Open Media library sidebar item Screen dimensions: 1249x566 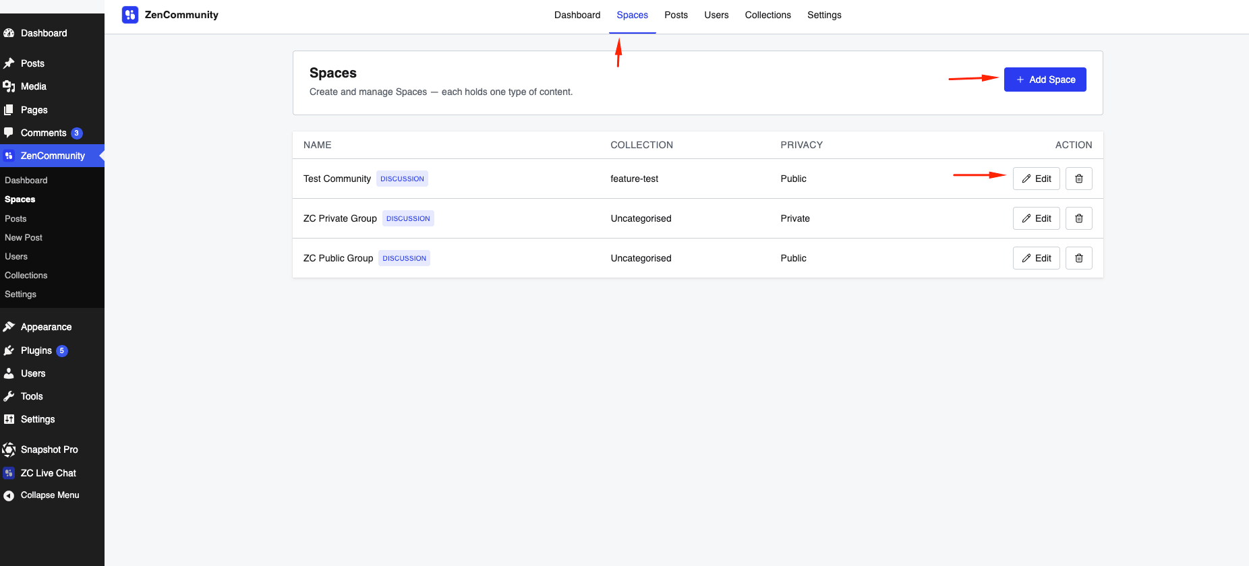[x=33, y=86]
